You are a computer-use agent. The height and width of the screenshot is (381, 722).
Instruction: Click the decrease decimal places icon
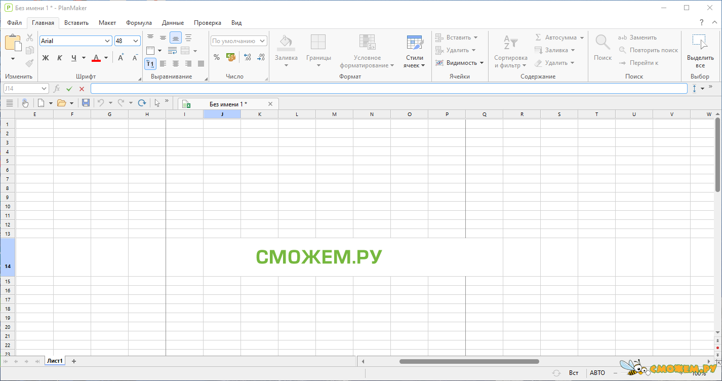point(261,57)
